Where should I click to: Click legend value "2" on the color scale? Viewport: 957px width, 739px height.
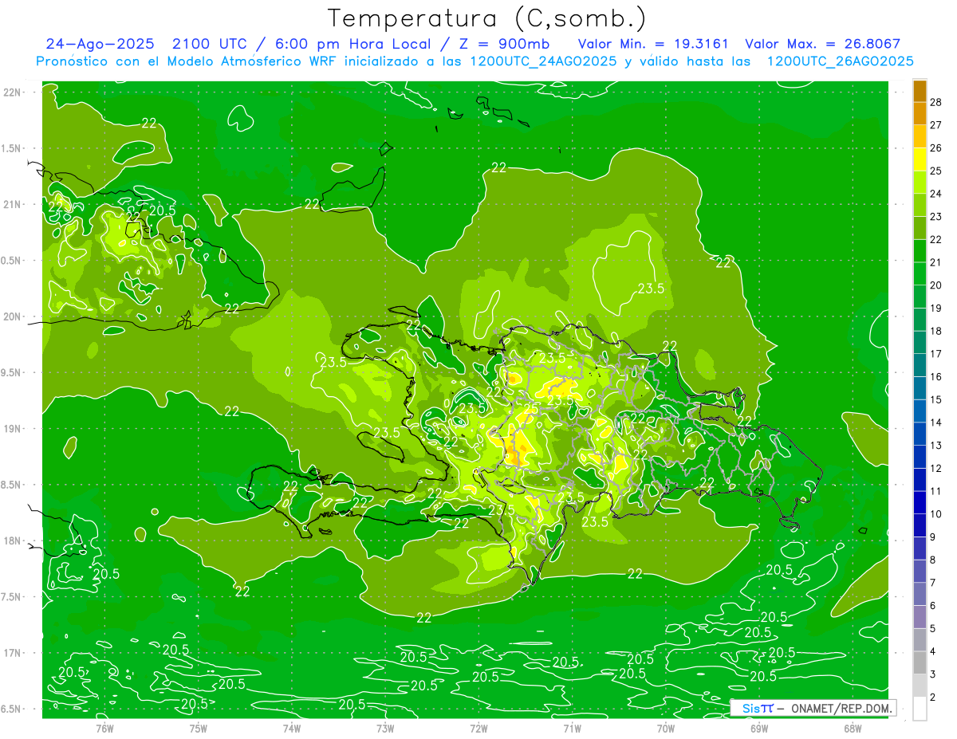point(935,697)
